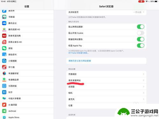This screenshot has width=159, height=119.
Task: Enable the 阻止所有 Cookie switch
Action: pyautogui.click(x=141, y=33)
